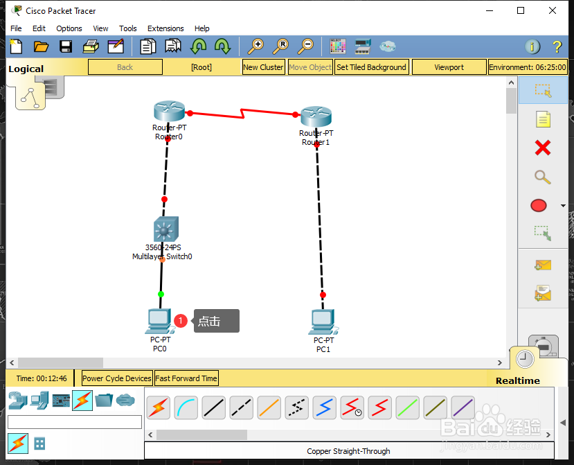Click the [Root] button
Viewport: 574px width, 465px height.
click(x=201, y=67)
